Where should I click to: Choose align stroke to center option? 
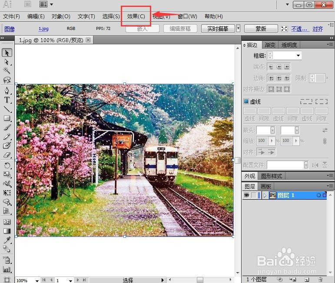[271, 89]
